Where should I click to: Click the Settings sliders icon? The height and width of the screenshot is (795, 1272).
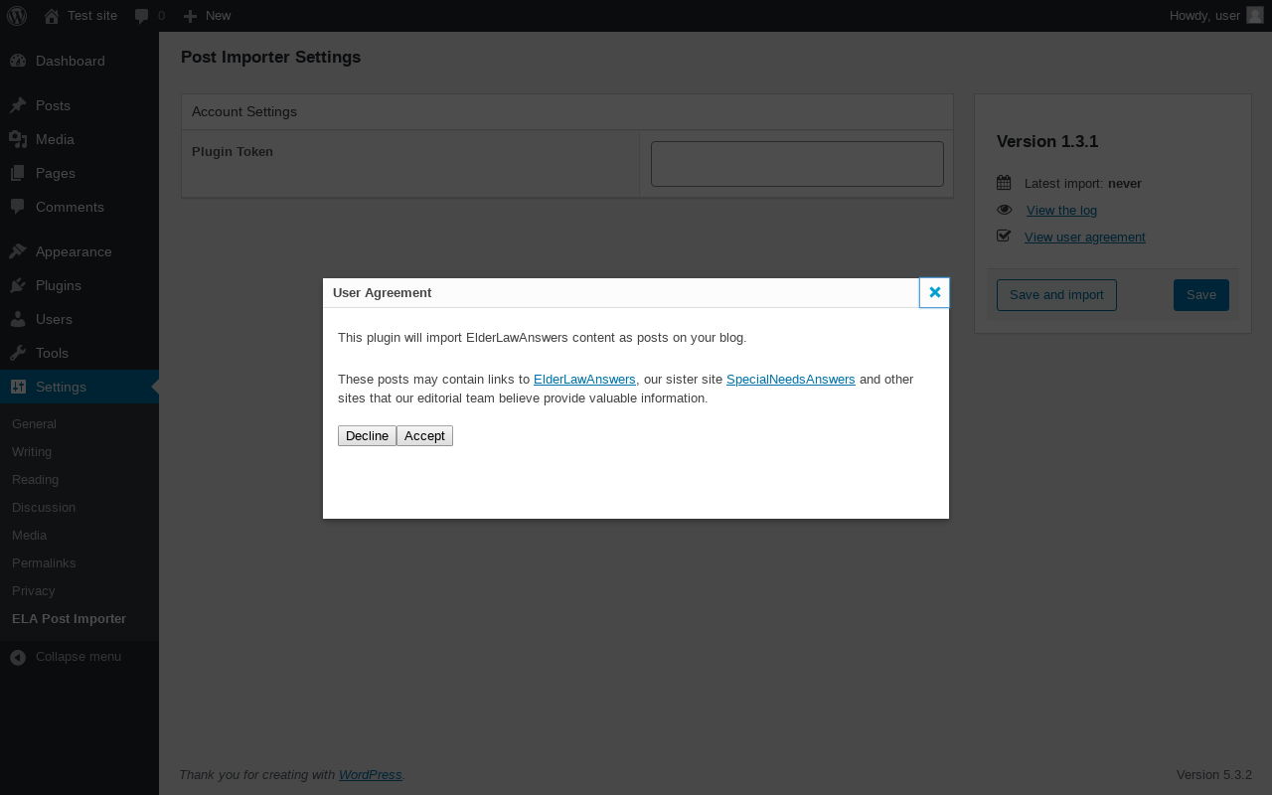click(x=18, y=387)
